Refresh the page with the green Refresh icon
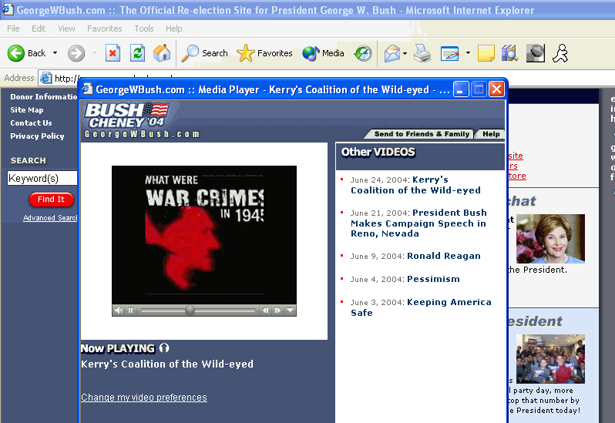 coord(137,53)
